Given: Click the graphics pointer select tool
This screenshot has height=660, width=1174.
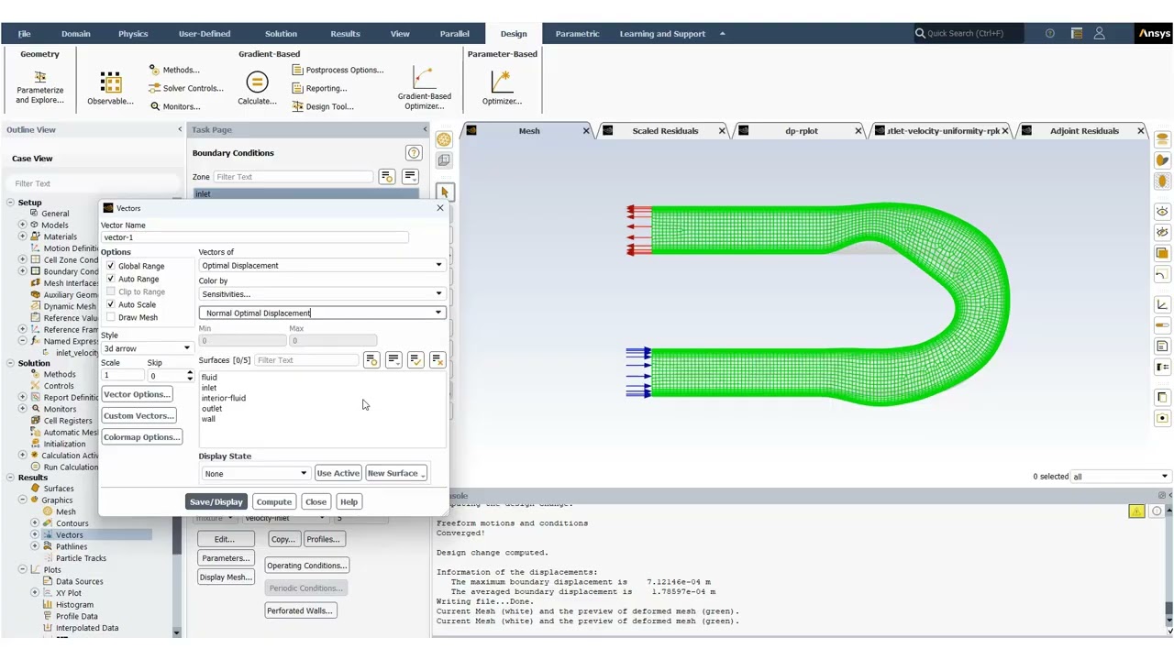Looking at the screenshot, I should (x=444, y=192).
